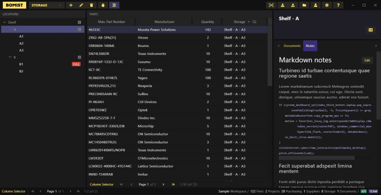The width and height of the screenshot is (381, 195).
Task: Click the red FULL badge on B1
Action: point(76,64)
